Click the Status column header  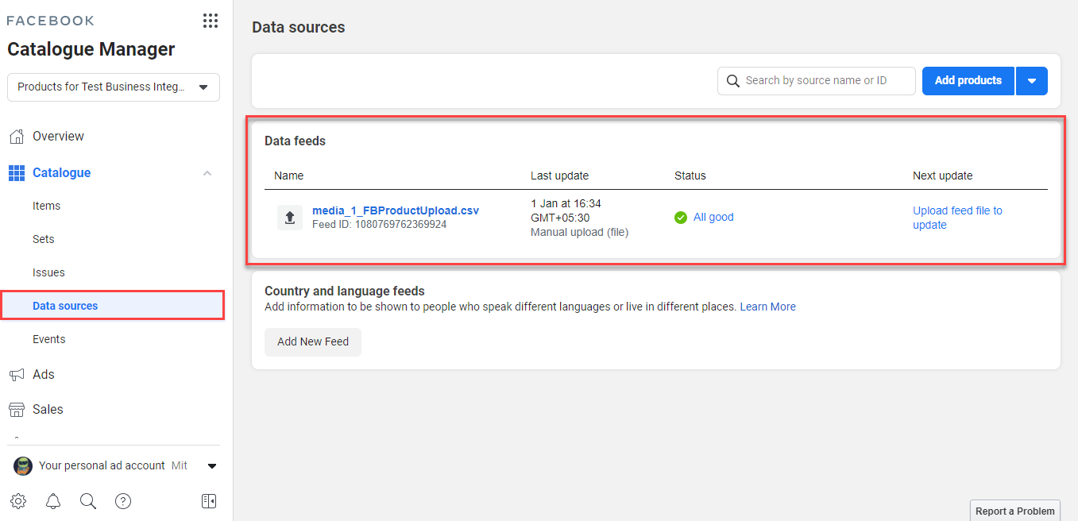690,176
